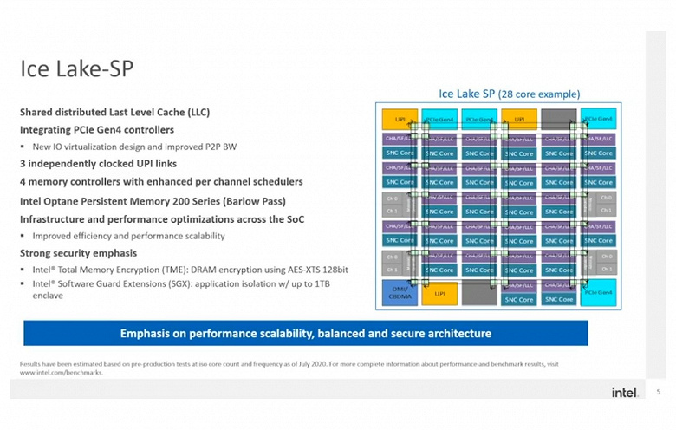Click the slide page number 5

[x=659, y=392]
